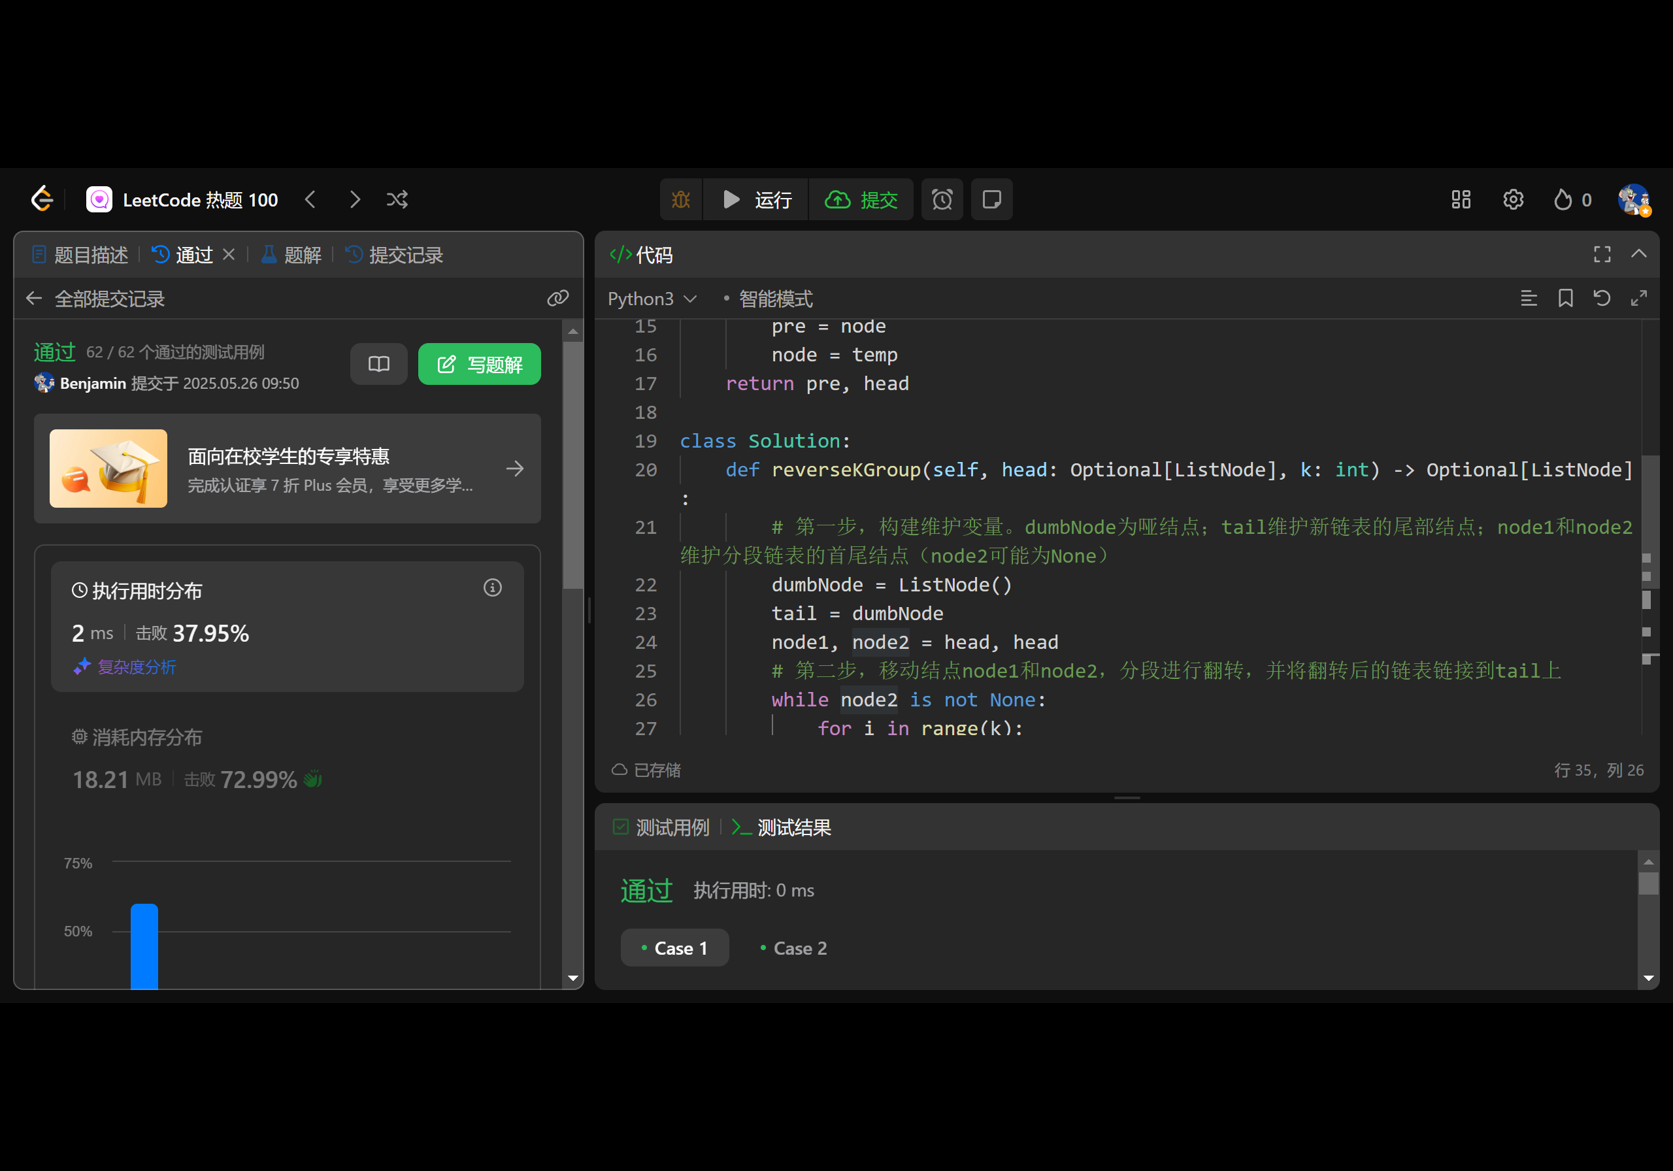Click the green 写题解 button
Screen dimensions: 1673x1171
click(x=480, y=365)
